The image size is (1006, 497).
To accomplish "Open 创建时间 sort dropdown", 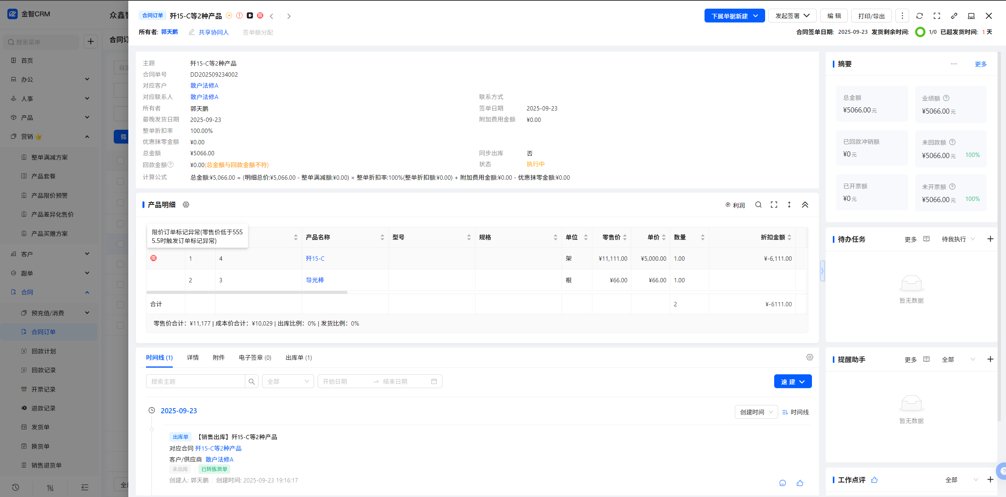I will click(756, 412).
